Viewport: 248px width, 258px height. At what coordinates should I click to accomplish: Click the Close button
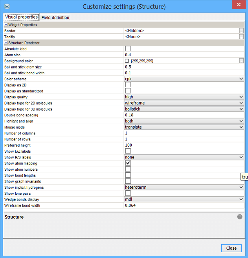tap(231, 248)
